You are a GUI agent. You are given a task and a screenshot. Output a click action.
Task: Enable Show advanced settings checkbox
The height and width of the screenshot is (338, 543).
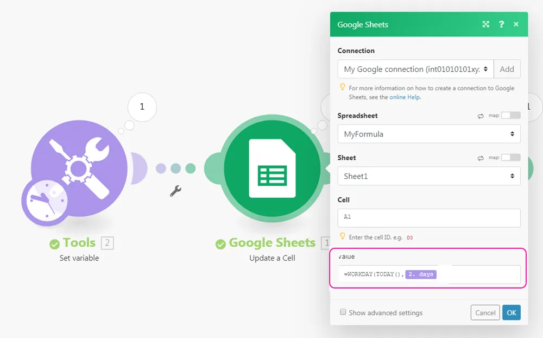click(343, 312)
